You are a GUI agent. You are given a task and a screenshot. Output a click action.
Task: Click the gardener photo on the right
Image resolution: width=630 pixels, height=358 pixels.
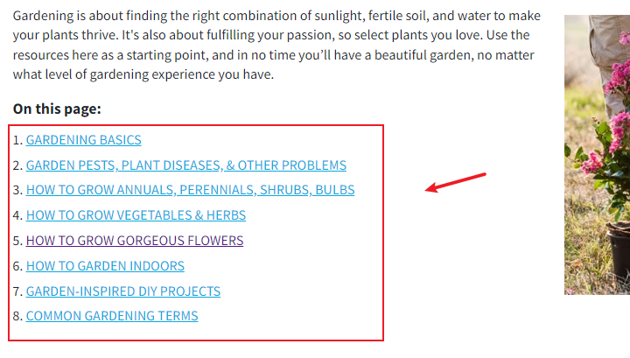click(597, 155)
